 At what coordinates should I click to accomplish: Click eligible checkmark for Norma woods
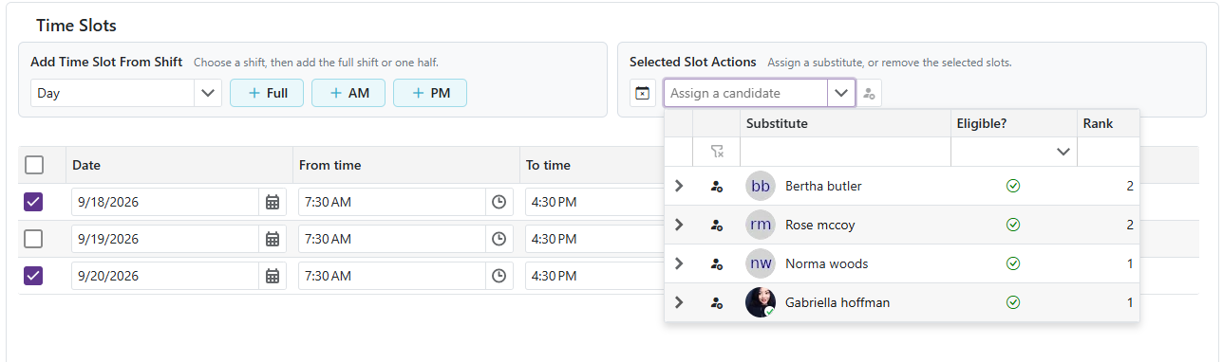click(x=1013, y=264)
